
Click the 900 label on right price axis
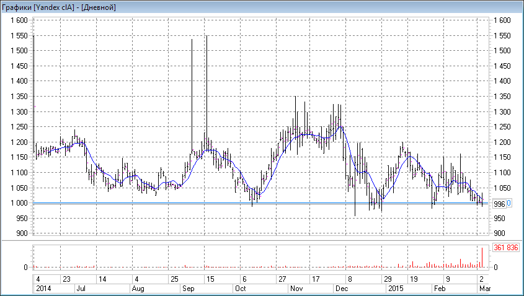tap(499, 233)
